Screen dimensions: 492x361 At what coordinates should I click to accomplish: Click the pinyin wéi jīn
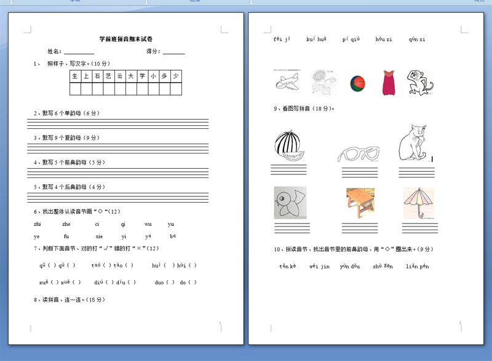coord(319,266)
